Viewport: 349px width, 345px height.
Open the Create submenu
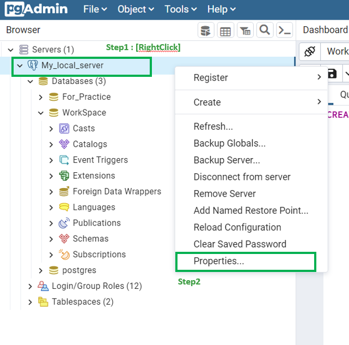pos(252,102)
